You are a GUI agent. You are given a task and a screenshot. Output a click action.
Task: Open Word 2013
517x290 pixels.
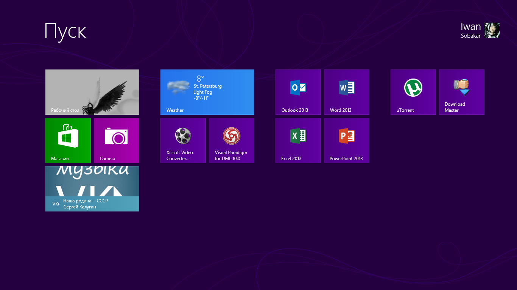pos(347,92)
